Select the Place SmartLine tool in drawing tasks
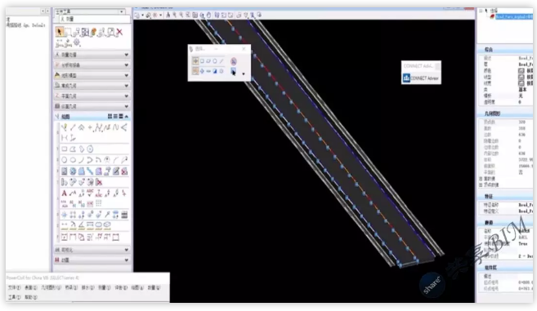Viewport: 537px width, 311px height. 65,127
